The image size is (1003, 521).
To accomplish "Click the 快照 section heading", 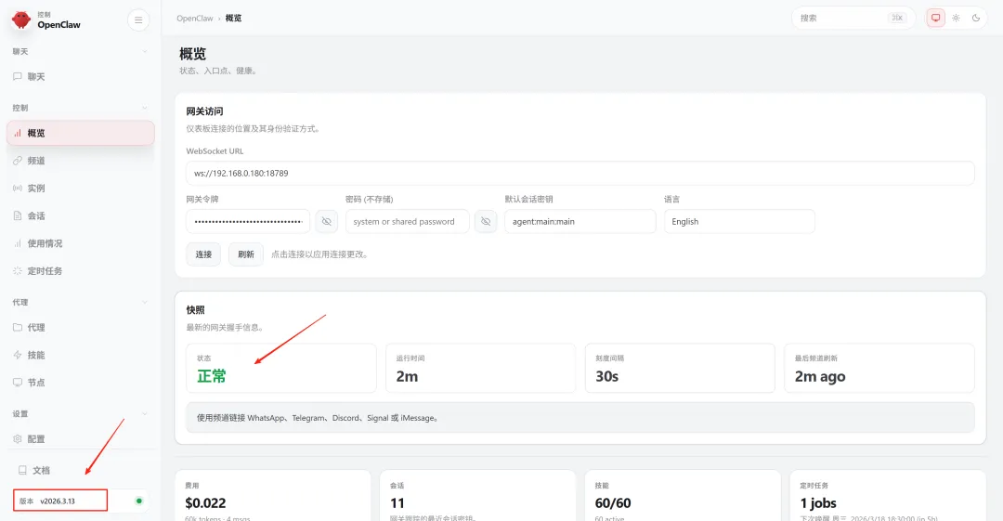I will point(196,310).
